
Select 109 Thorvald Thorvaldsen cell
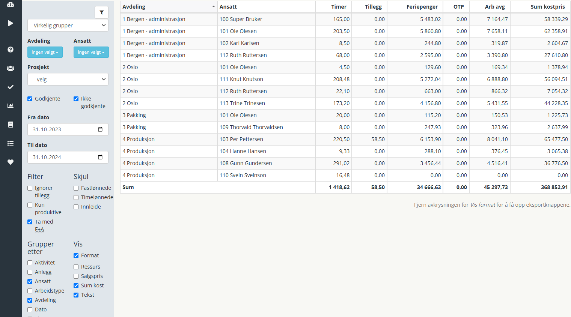(x=266, y=127)
